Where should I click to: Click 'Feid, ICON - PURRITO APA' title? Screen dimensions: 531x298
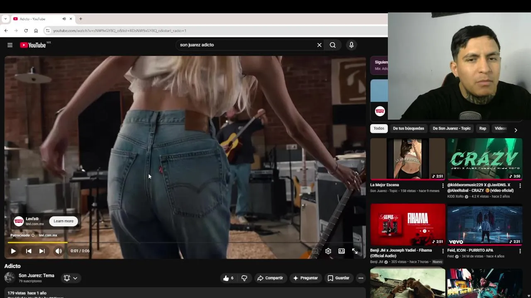click(470, 250)
